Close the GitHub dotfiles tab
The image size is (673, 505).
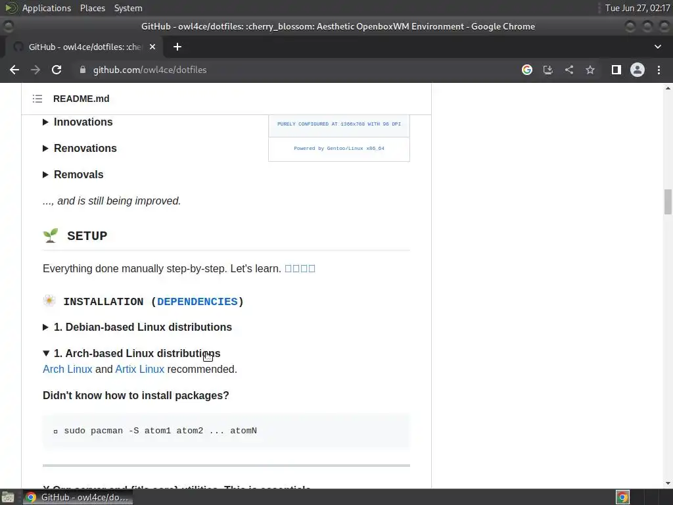152,47
